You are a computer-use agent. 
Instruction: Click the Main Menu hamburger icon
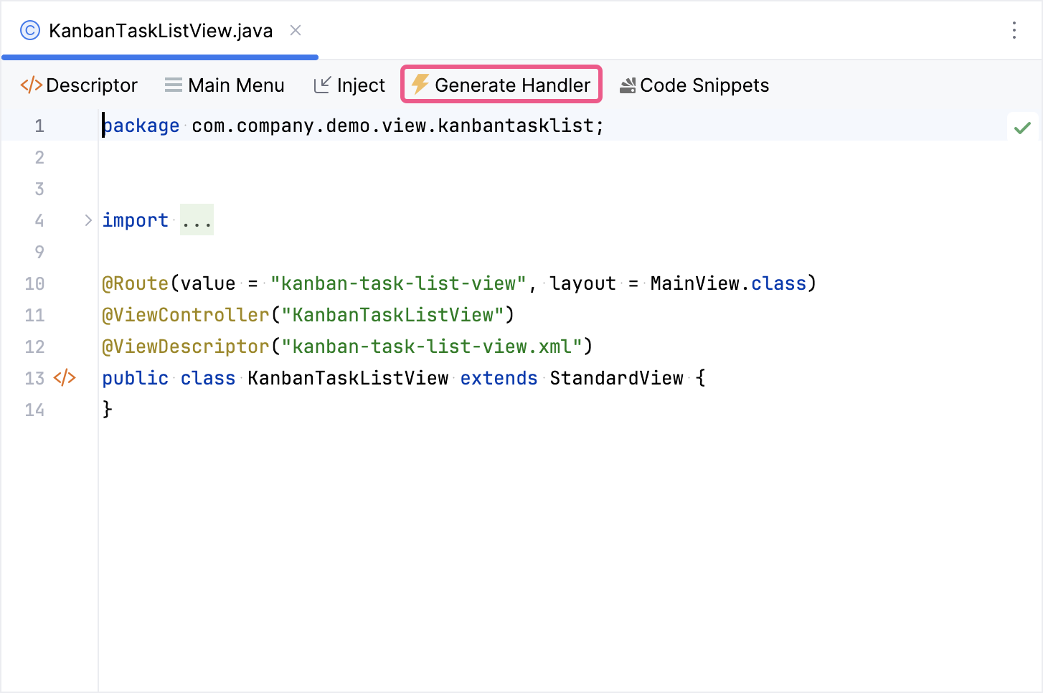point(172,85)
